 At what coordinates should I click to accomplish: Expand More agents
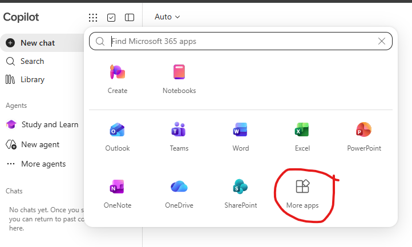(x=36, y=164)
